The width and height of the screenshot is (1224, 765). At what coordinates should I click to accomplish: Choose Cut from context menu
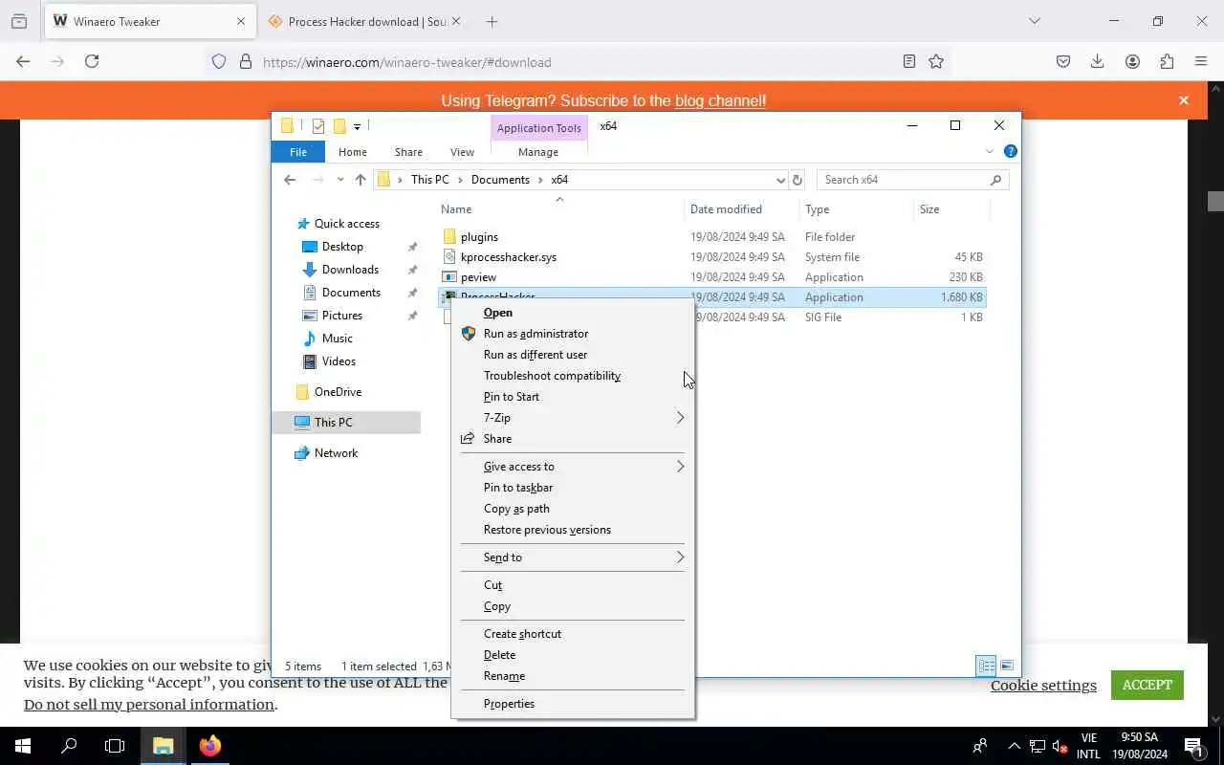coord(492,585)
